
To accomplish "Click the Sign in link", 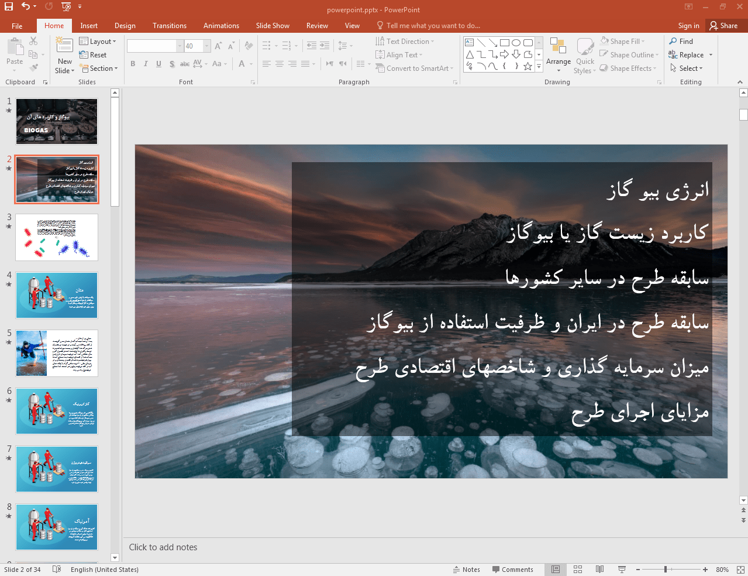I will 688,26.
